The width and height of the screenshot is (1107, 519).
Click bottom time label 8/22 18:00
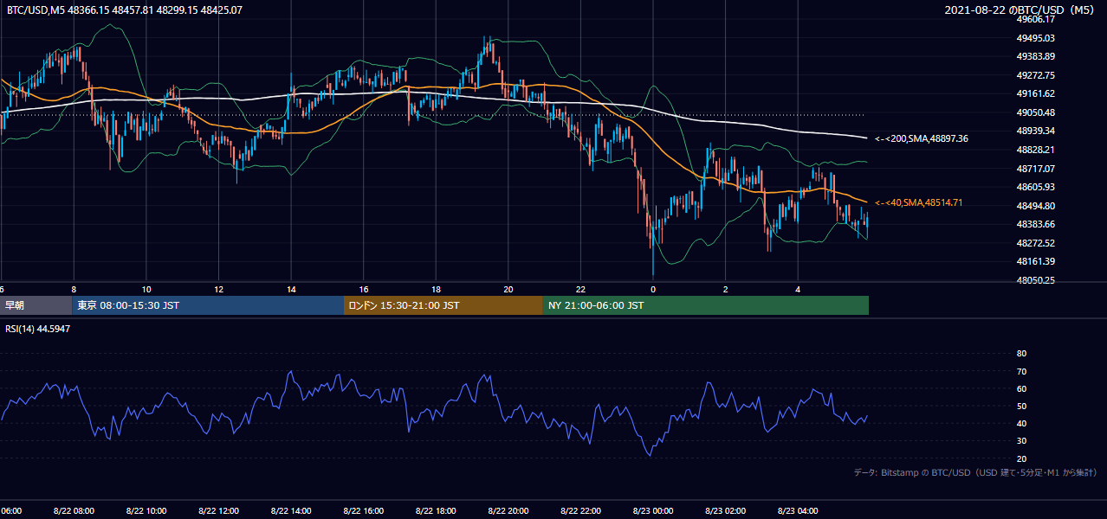[x=436, y=510]
